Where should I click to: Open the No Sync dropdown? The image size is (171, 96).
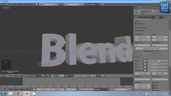tap(101, 90)
